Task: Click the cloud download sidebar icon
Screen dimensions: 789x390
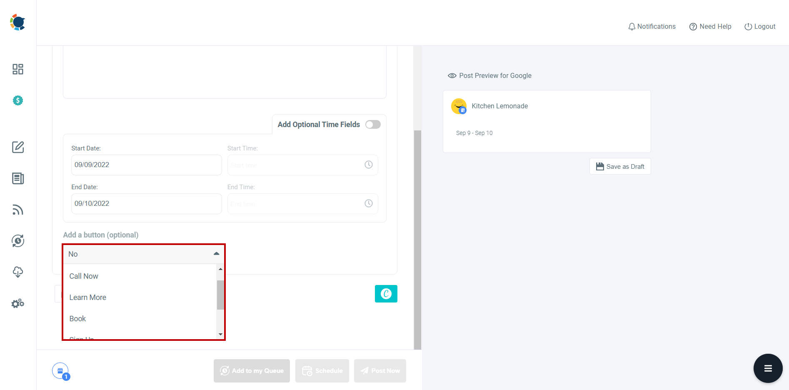Action: 17,272
